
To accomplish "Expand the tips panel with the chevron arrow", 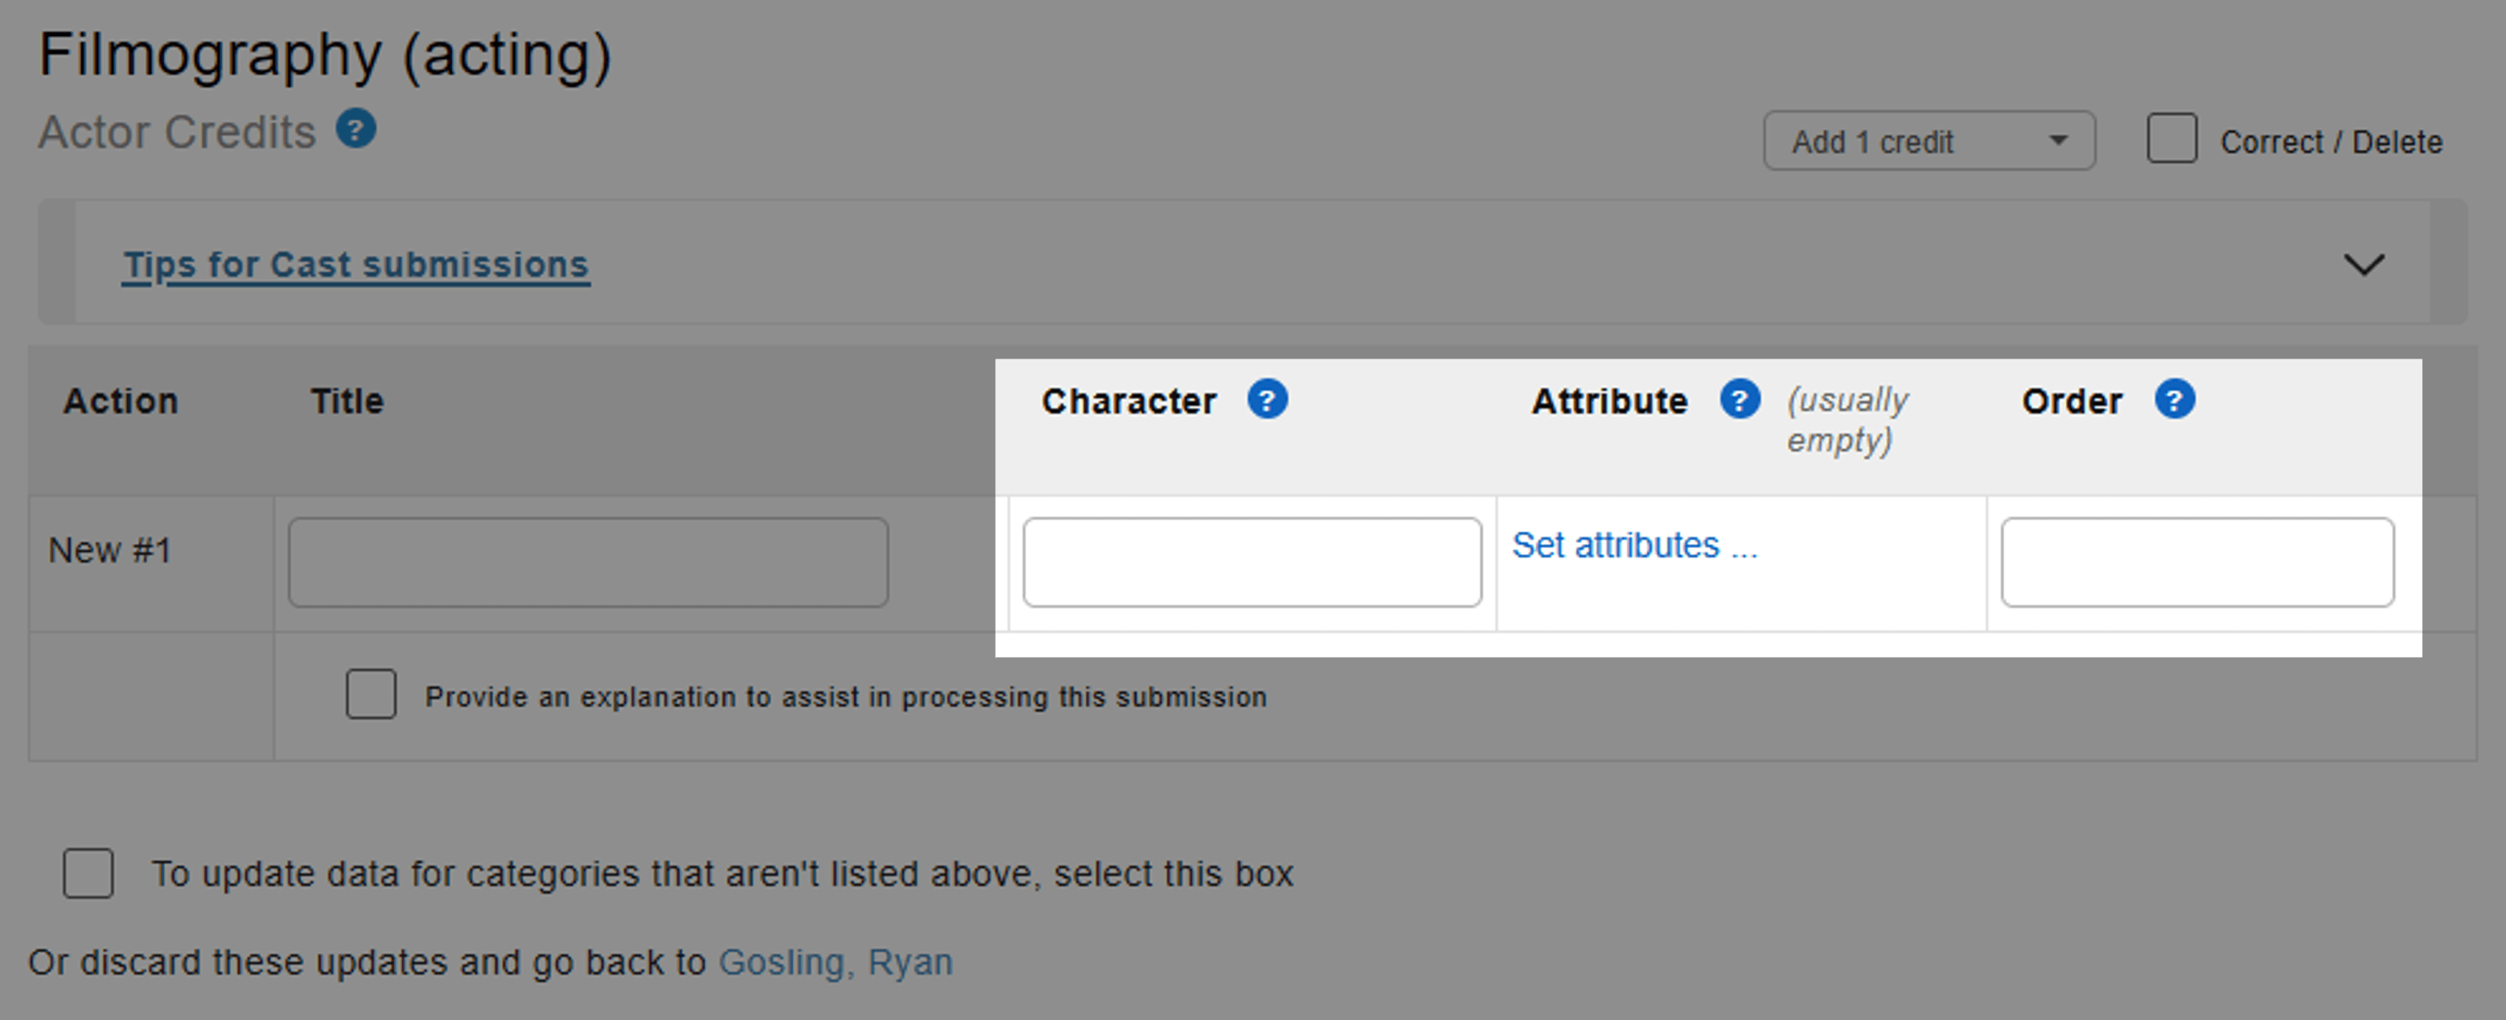I will click(x=2363, y=265).
